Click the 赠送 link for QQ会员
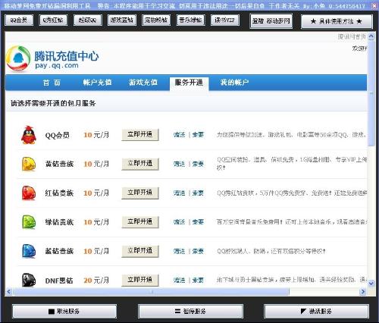The image size is (379, 323). pos(179,135)
